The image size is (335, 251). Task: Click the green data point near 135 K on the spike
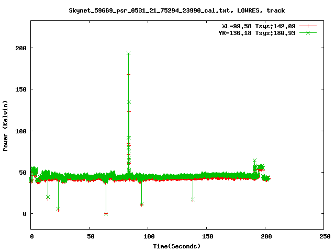(x=129, y=102)
